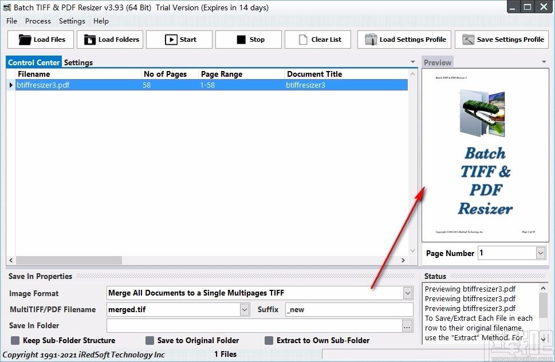
Task: Click the Status log scroll up arrow
Action: tap(544, 288)
